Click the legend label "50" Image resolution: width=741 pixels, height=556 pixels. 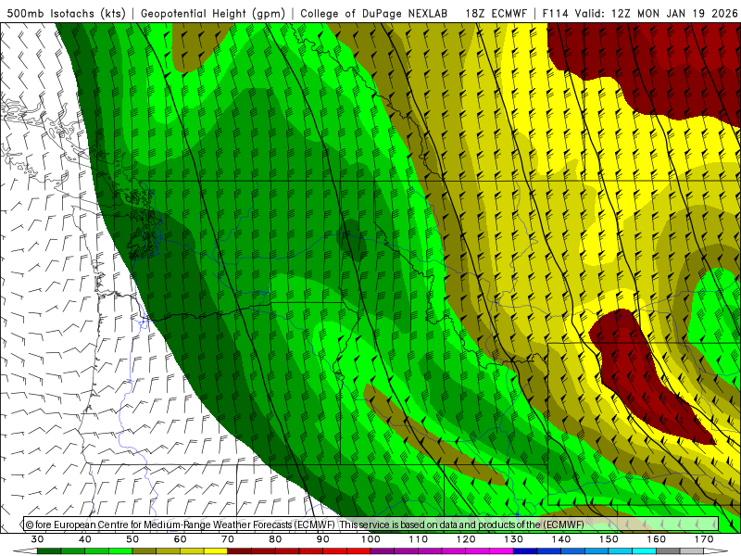pos(132,539)
